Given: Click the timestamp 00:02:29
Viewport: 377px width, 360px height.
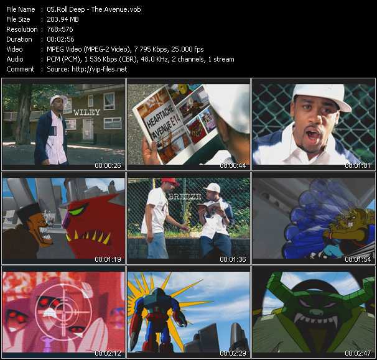Looking at the screenshot, I should 233,353.
